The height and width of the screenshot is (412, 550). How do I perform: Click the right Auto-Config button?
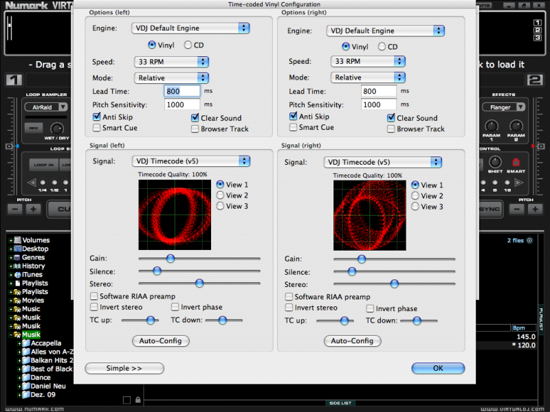352,341
